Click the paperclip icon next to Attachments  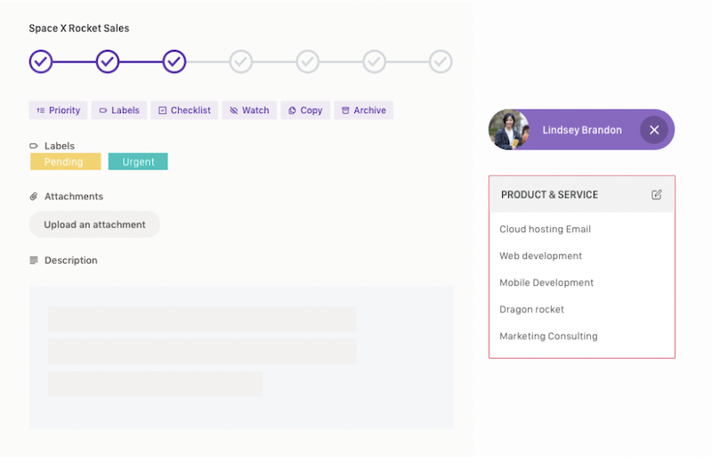(34, 196)
